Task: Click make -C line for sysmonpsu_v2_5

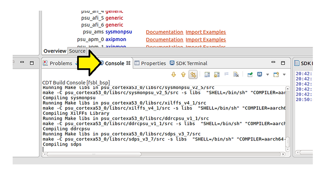Action: click(164, 93)
